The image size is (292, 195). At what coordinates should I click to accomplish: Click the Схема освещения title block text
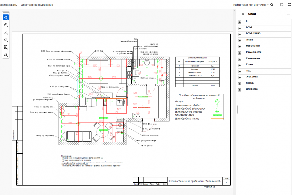[195, 181]
